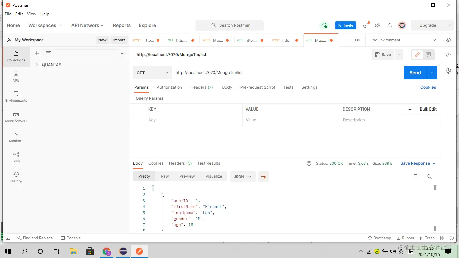
Task: Open tab options ellipsis menu
Action: [357, 40]
